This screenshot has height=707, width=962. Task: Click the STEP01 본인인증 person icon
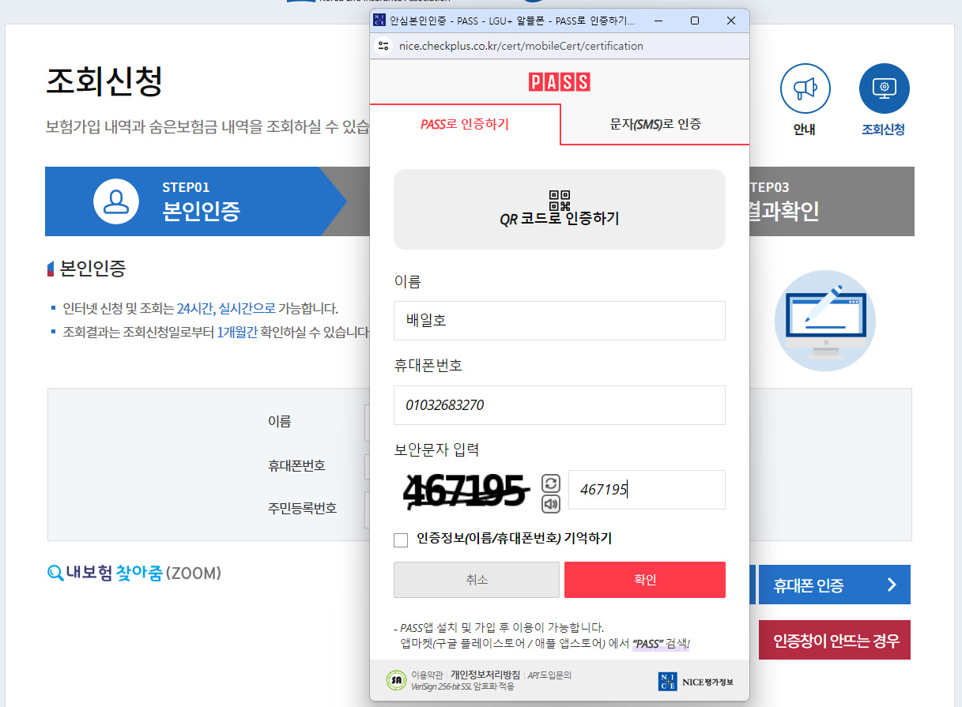click(x=116, y=201)
